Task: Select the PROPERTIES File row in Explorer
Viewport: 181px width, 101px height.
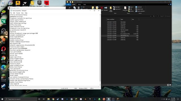Action: click(x=120, y=36)
